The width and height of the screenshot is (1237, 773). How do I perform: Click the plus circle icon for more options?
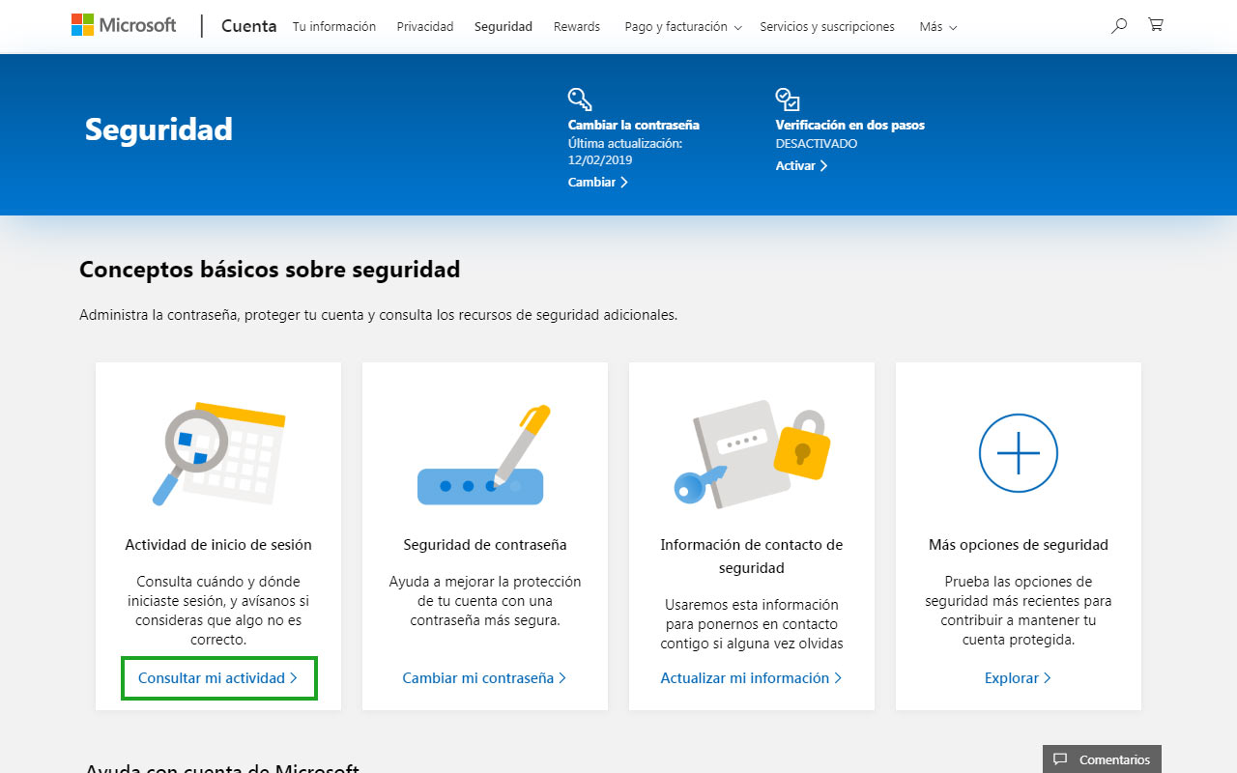tap(1019, 453)
